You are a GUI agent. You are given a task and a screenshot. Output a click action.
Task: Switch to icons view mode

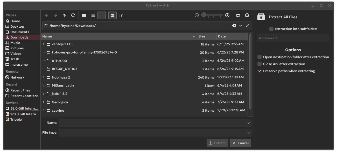coord(84,16)
